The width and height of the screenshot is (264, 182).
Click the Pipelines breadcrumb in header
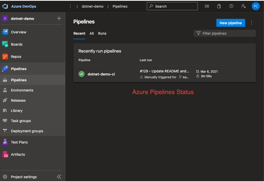click(x=120, y=6)
